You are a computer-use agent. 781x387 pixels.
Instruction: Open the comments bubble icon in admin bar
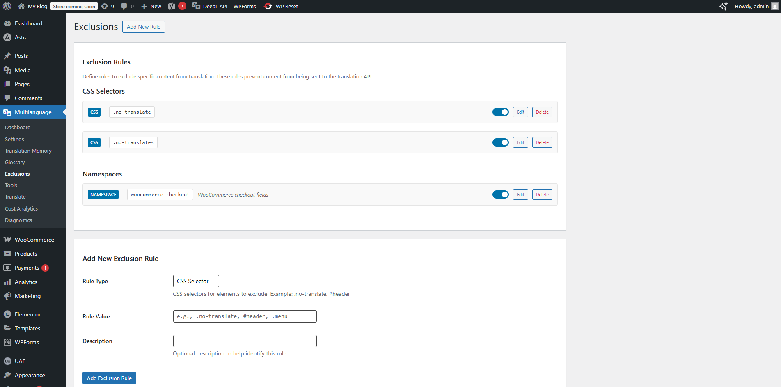coord(124,6)
